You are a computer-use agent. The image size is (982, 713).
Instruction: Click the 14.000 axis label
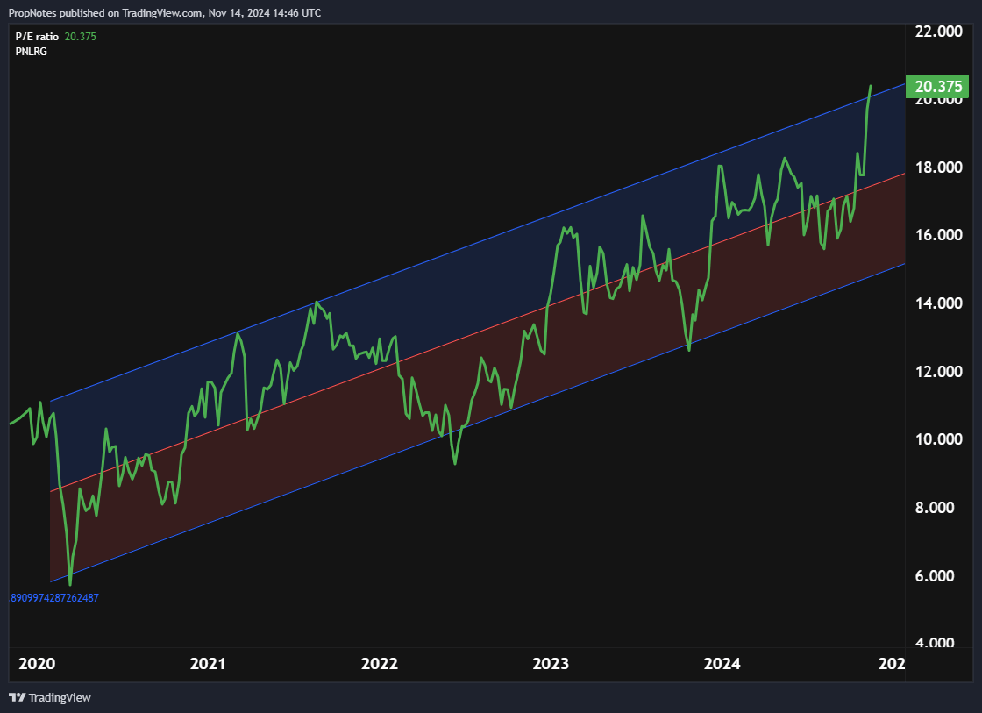[938, 303]
